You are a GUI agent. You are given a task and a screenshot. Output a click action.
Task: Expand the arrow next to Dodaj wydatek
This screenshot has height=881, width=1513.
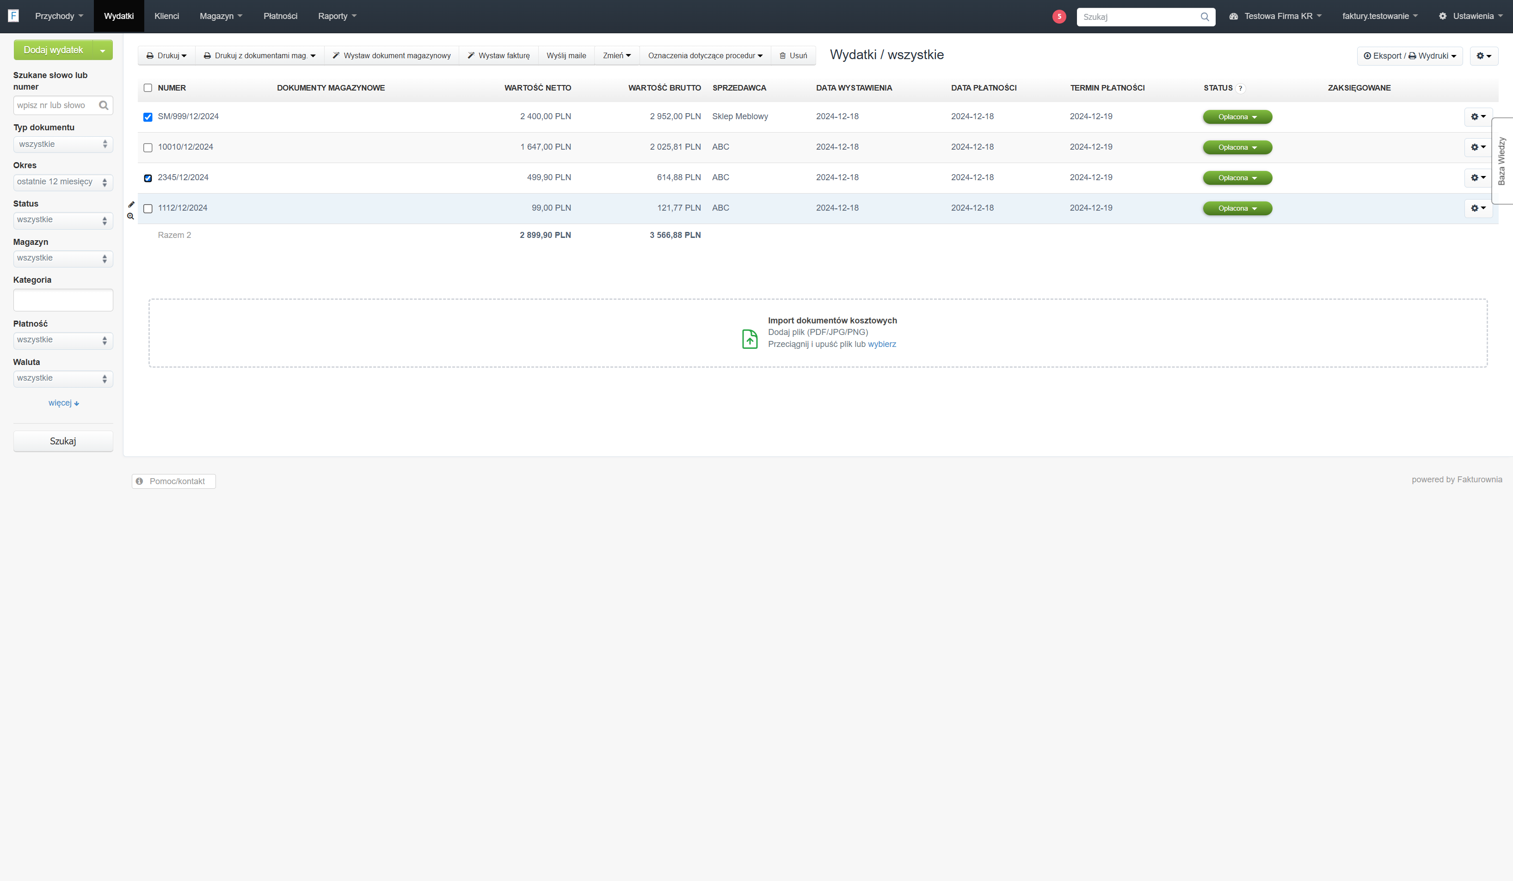[x=103, y=50]
